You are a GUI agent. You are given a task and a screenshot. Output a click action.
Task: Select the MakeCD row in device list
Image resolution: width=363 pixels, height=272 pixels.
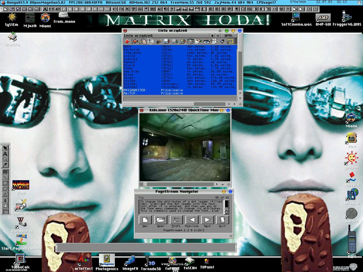pos(180,62)
